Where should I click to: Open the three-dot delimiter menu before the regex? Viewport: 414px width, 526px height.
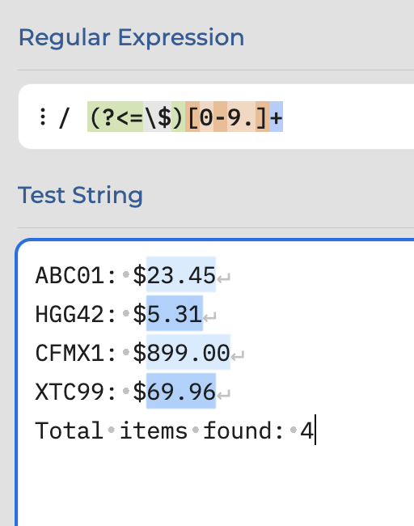43,117
